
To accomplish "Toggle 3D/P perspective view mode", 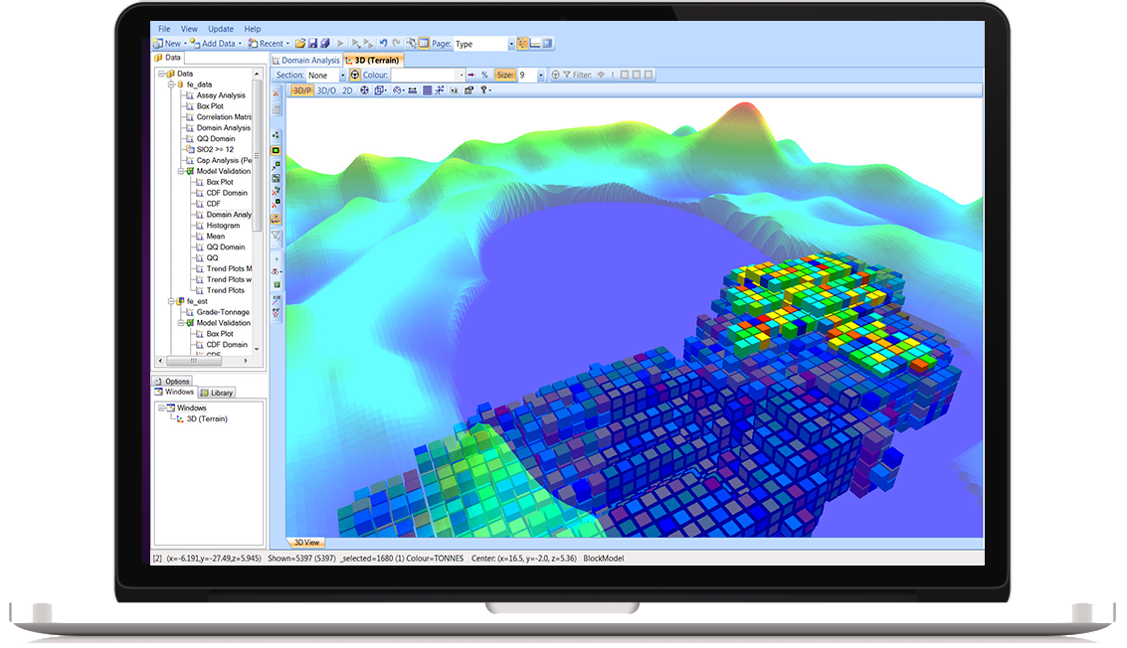I will click(301, 90).
